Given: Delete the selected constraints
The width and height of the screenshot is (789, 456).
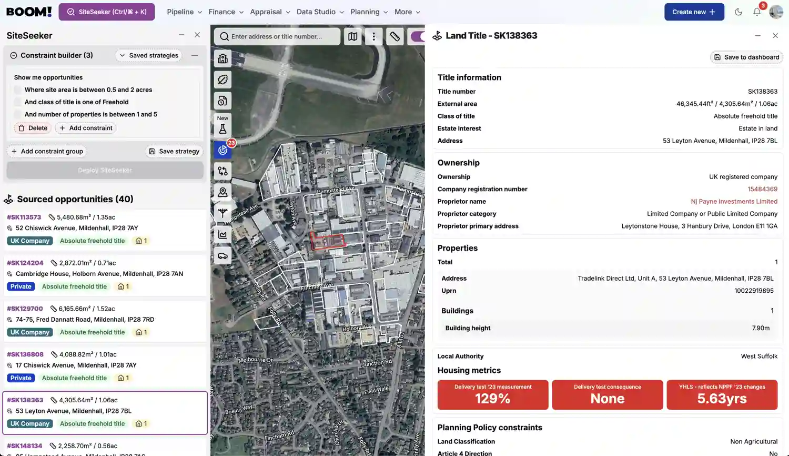Looking at the screenshot, I should point(33,128).
